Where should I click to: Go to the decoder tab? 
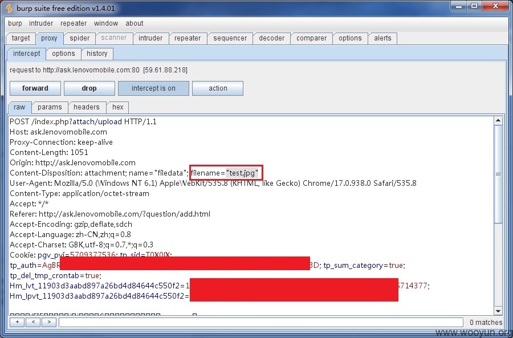pos(271,38)
